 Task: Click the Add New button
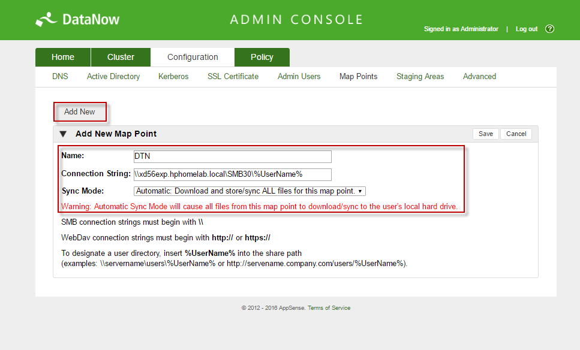coord(80,111)
